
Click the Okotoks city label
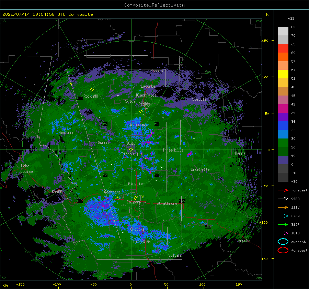[137, 229]
